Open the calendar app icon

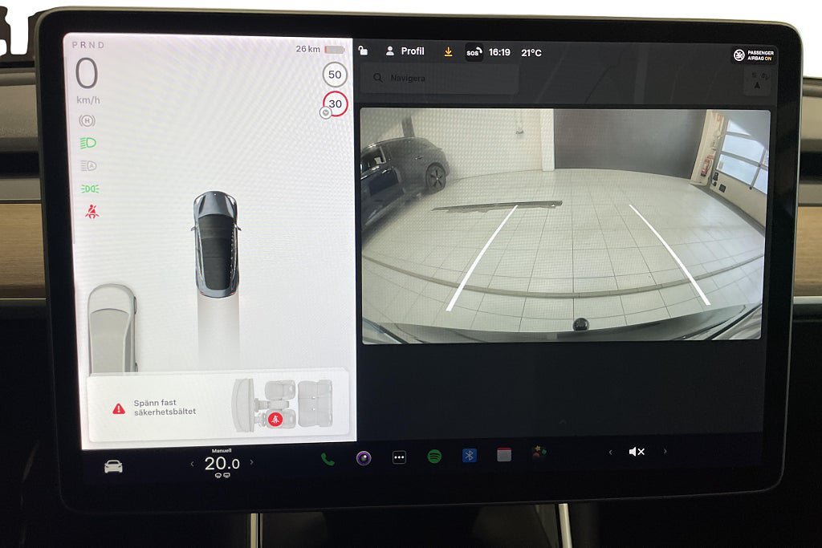504,454
